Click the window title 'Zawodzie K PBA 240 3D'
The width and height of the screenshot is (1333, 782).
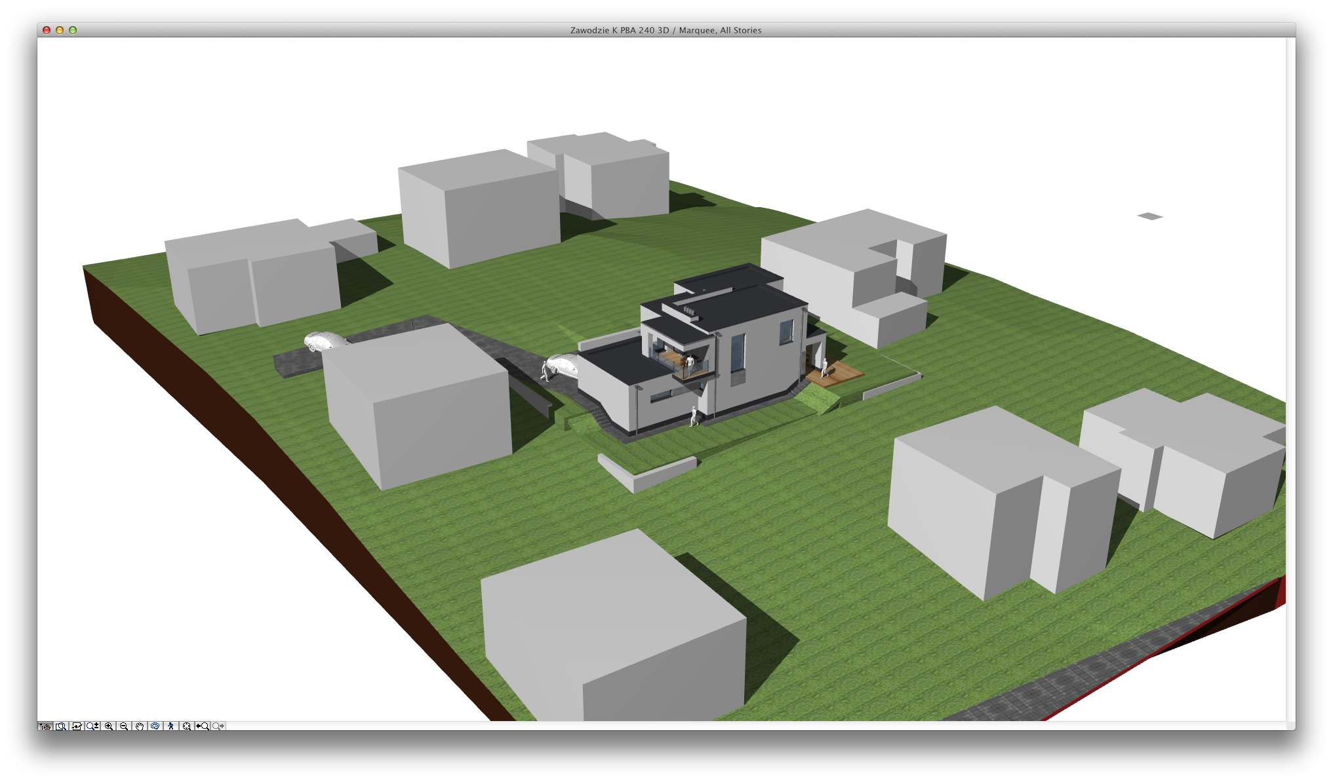coord(619,30)
